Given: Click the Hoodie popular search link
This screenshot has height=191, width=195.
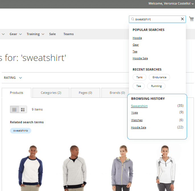Looking at the screenshot, I should (x=137, y=38).
